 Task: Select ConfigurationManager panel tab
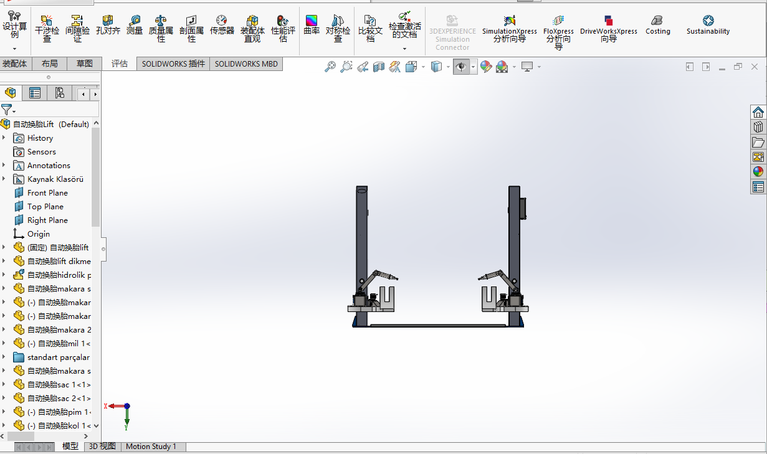[x=59, y=93]
